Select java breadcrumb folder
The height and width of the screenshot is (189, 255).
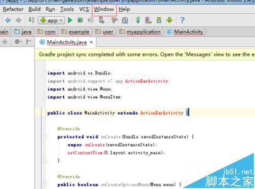click(23, 32)
